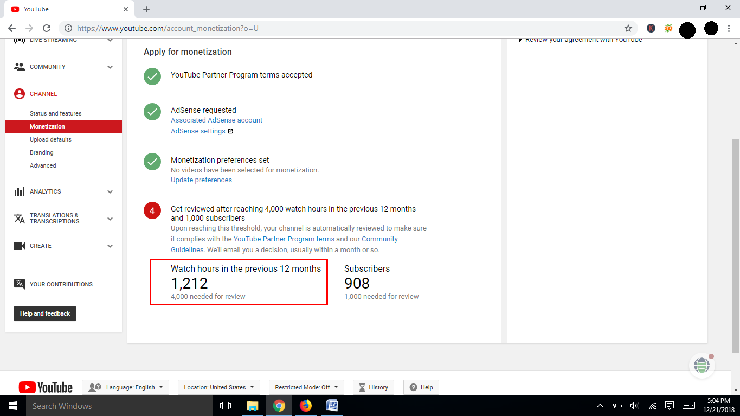Open the Action Center notifications icon
This screenshot has width=740, height=416.
pos(670,406)
